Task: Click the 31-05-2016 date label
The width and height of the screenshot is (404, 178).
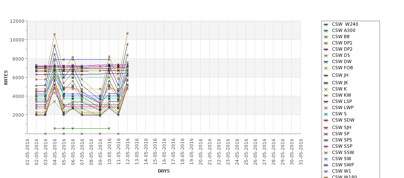Action: [x=301, y=152]
